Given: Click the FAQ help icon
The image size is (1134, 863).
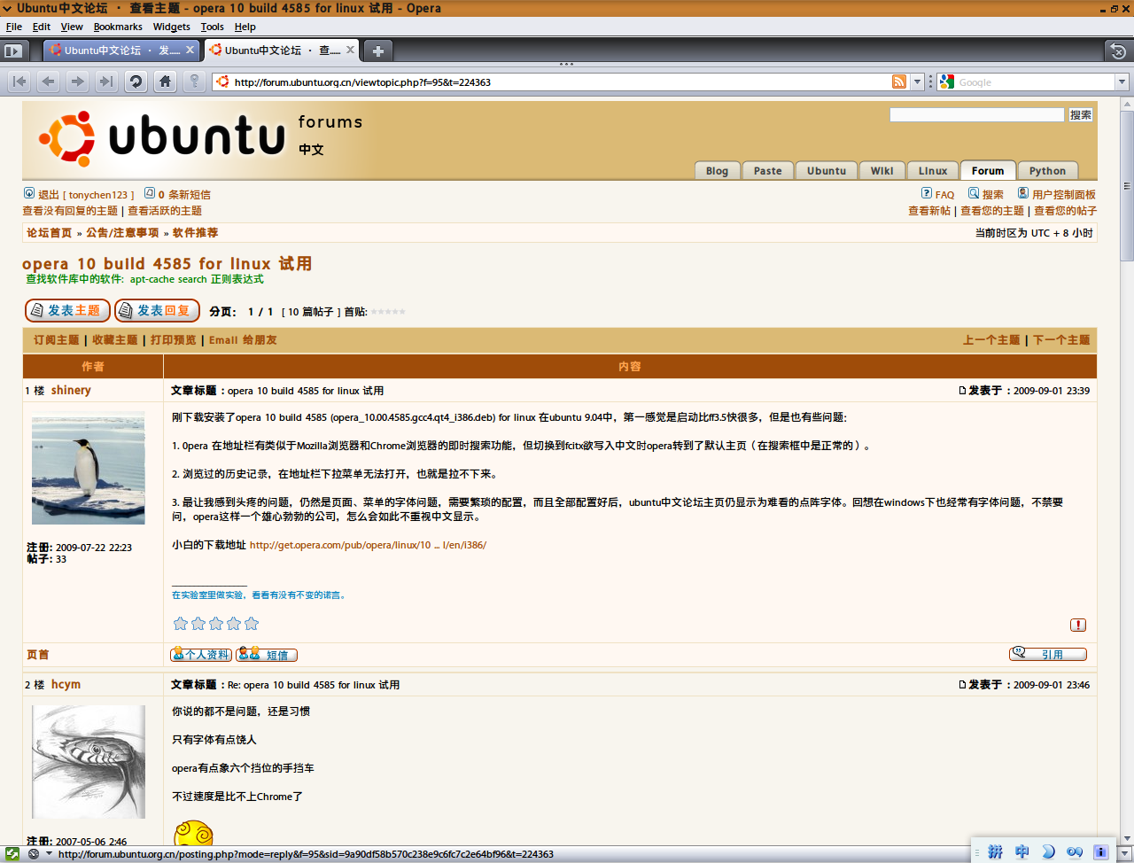Looking at the screenshot, I should coord(927,193).
